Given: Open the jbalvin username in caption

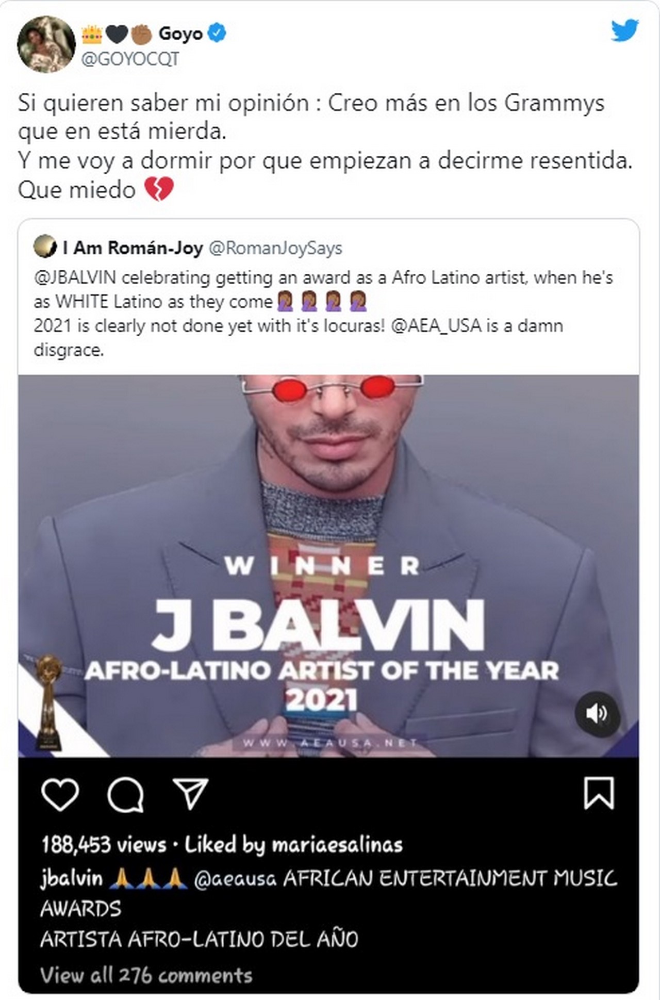Looking at the screenshot, I should pos(72,878).
